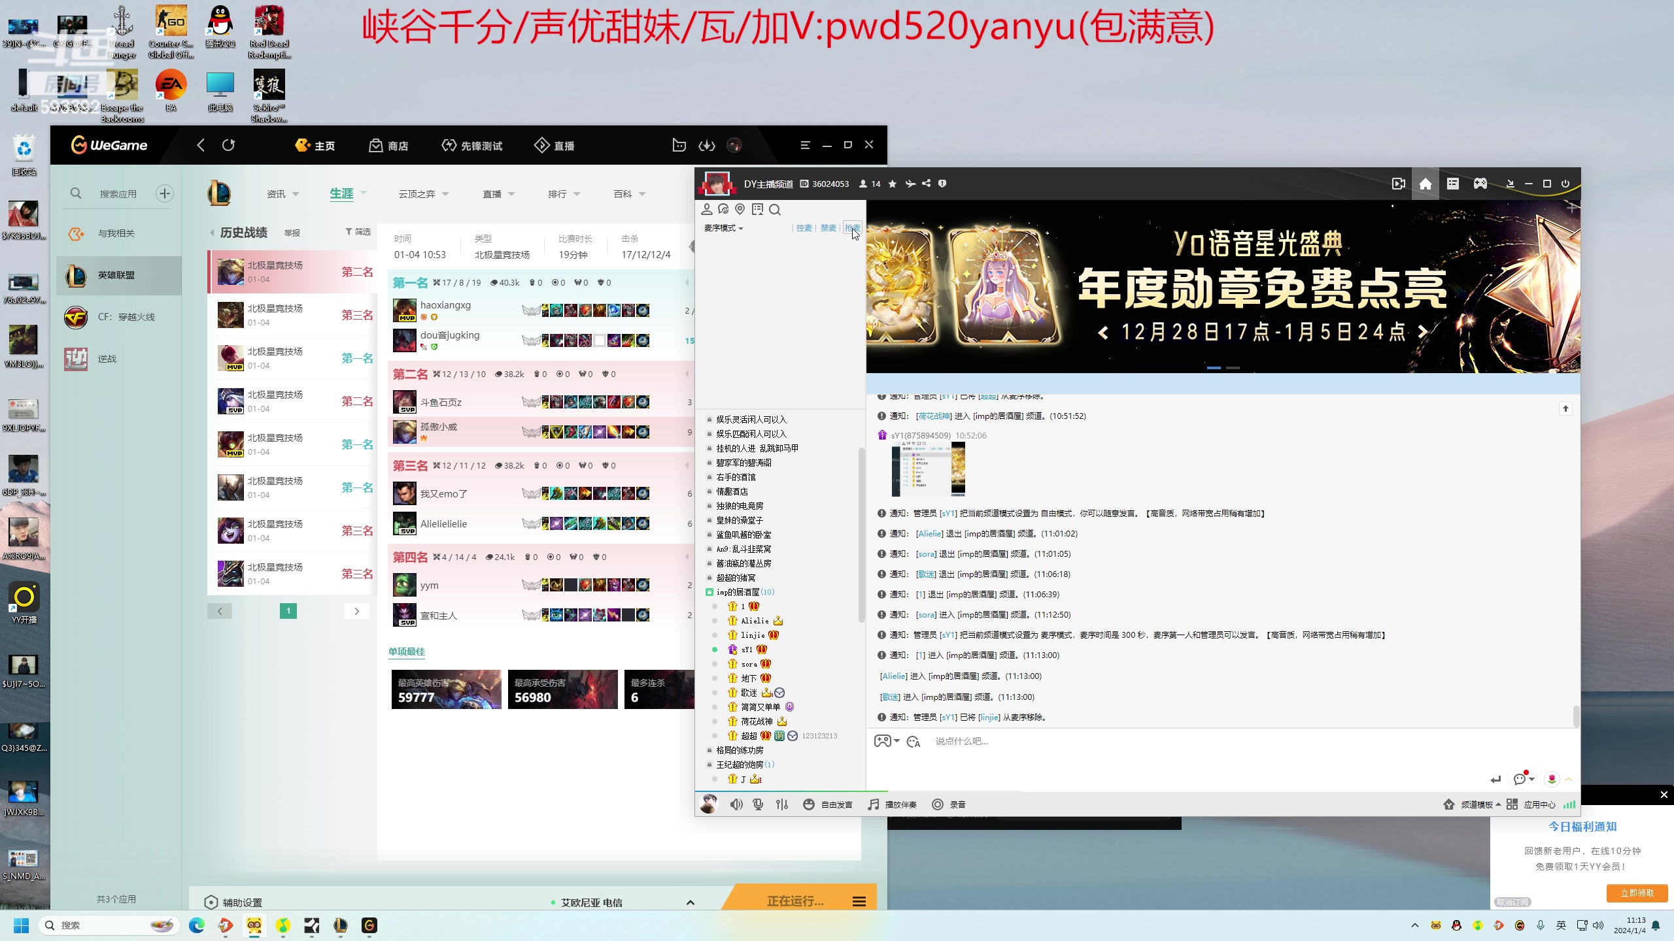
Task: Go back in WeGame navigation
Action: [x=201, y=145]
